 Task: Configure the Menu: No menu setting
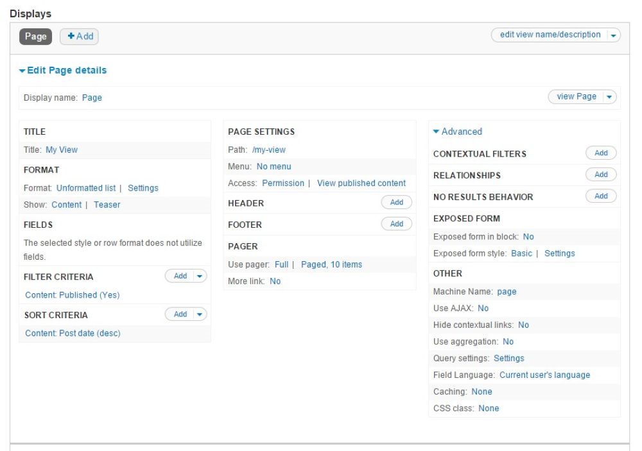tap(273, 166)
